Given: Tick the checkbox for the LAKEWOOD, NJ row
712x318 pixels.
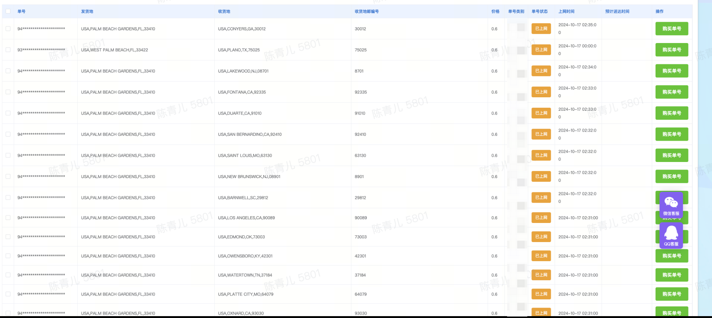Looking at the screenshot, I should [x=8, y=71].
